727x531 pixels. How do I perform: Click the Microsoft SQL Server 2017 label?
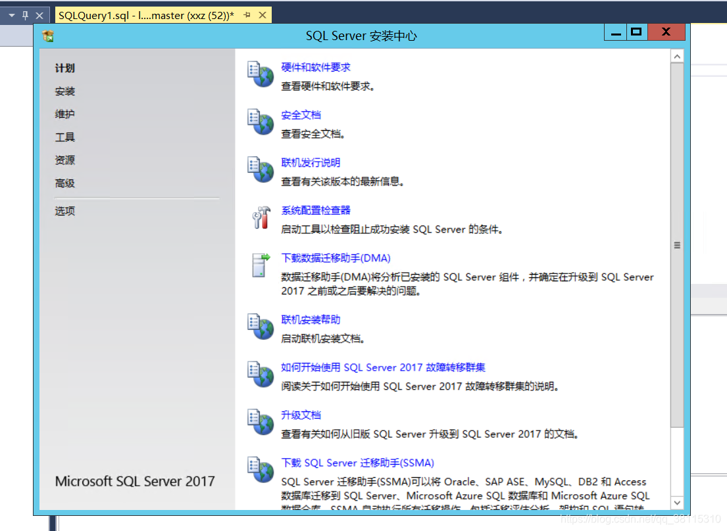pyautogui.click(x=135, y=482)
